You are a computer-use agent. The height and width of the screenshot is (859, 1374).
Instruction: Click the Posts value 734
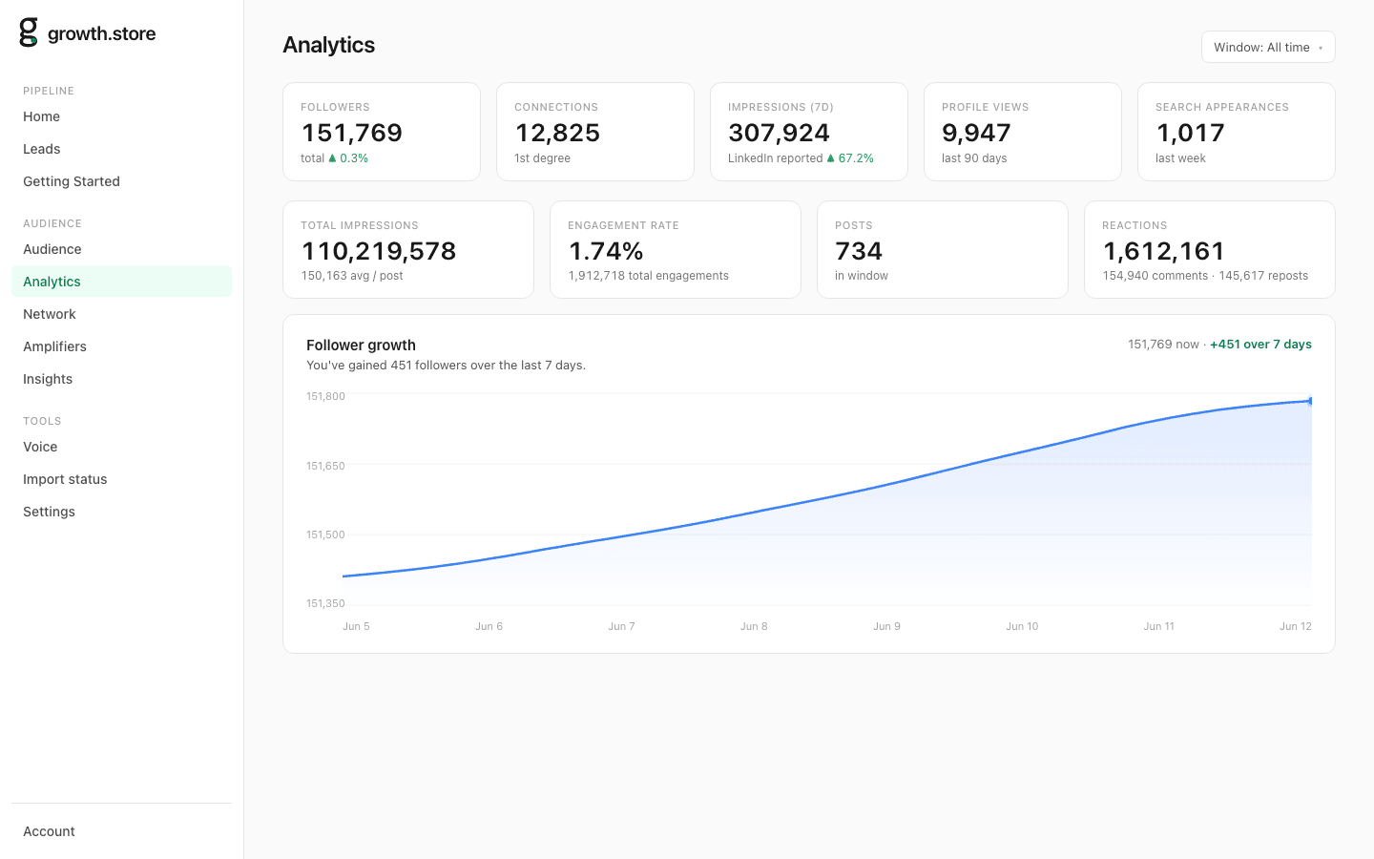(x=859, y=251)
